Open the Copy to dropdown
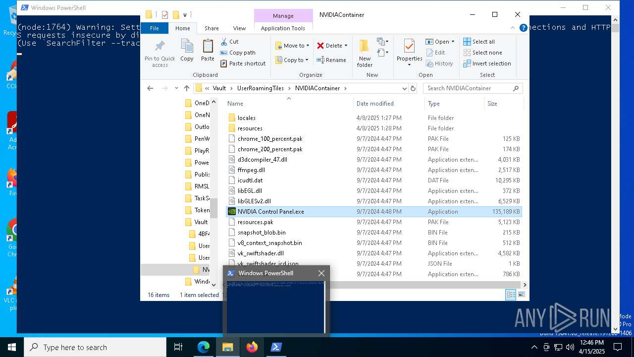This screenshot has height=357, width=634. [x=292, y=60]
